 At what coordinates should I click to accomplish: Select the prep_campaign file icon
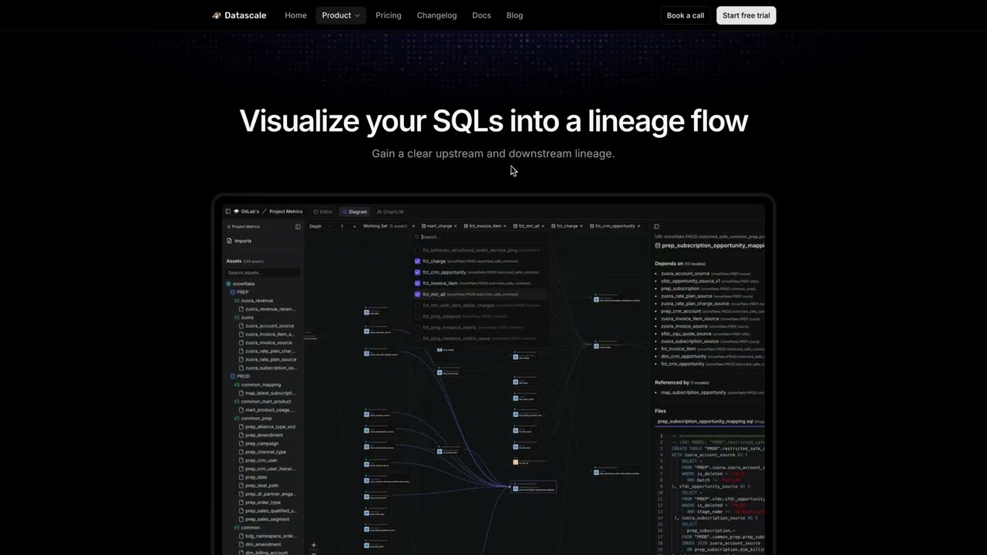coord(241,443)
